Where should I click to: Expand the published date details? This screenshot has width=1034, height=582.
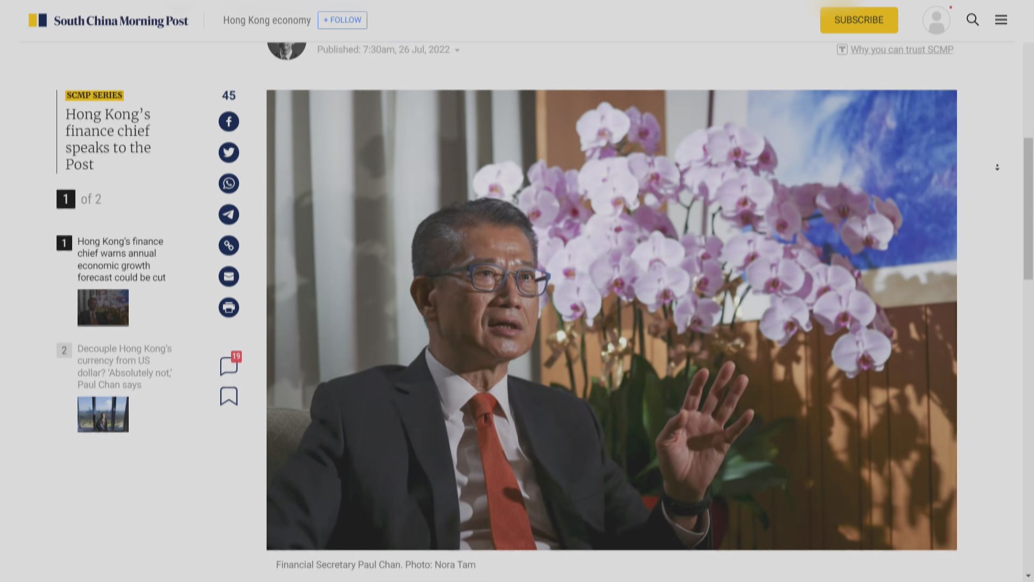coord(457,50)
